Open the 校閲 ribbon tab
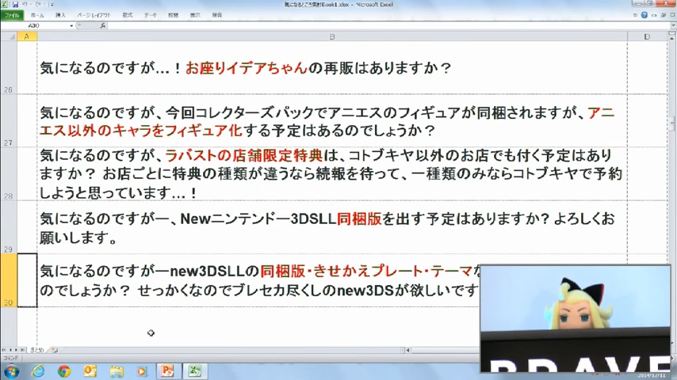Viewport: 677px width, 380px height. [173, 15]
